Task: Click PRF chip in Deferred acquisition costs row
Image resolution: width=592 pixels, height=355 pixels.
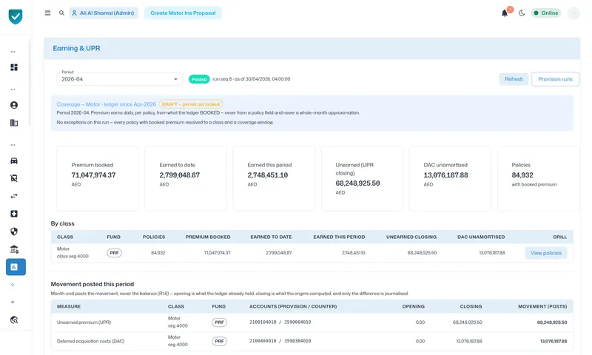Action: (x=219, y=341)
